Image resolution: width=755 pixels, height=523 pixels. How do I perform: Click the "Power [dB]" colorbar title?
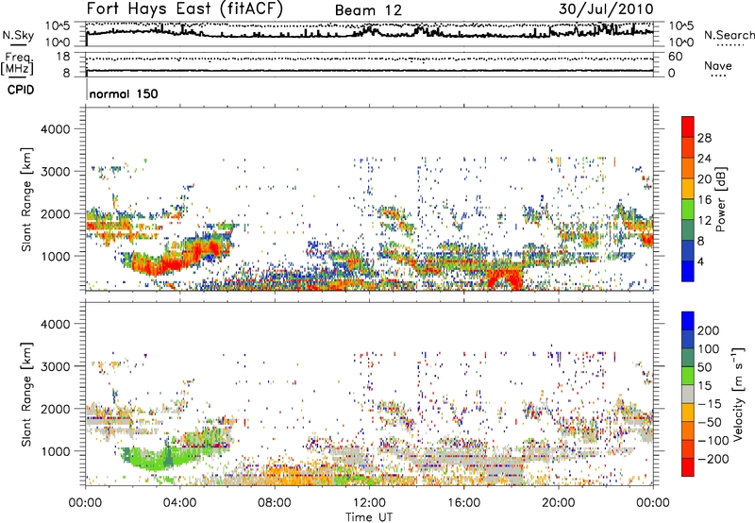(720, 199)
